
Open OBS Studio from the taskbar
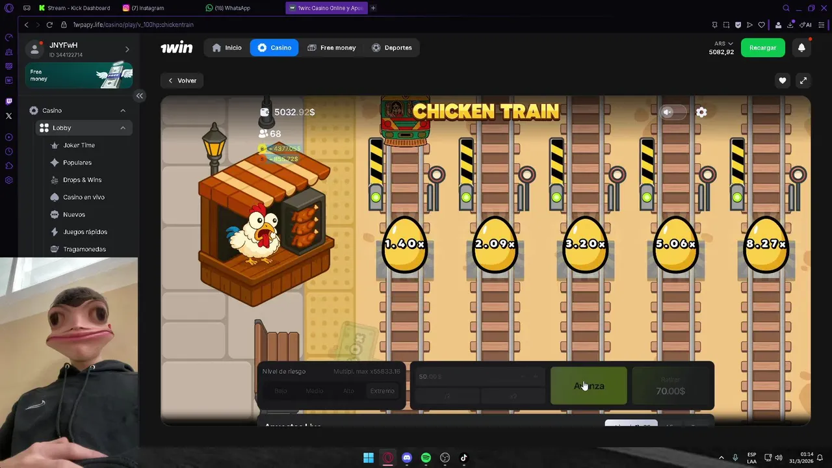coord(445,458)
